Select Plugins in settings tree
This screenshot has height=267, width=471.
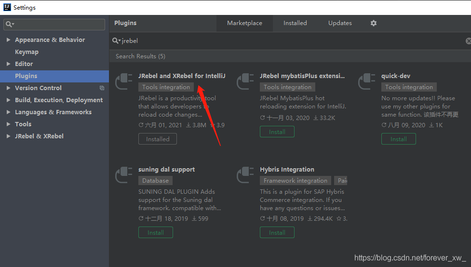click(x=54, y=76)
